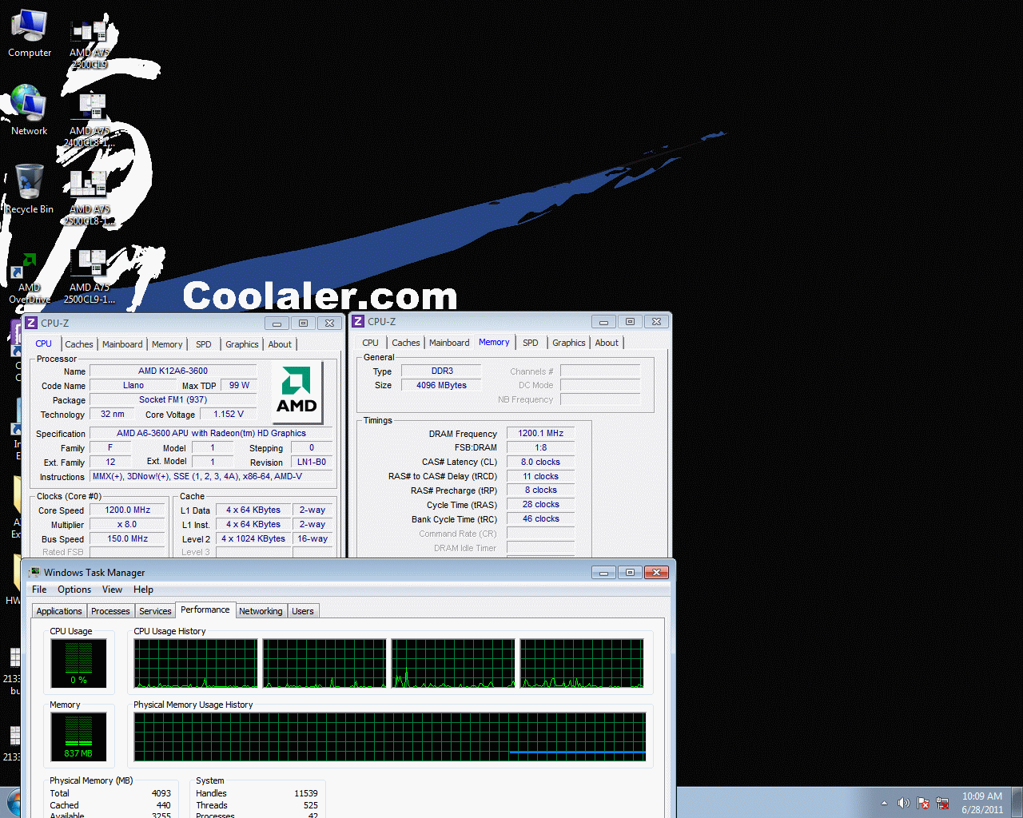Switch to Caches tab in left CPU-Z
Screen dimensions: 1023x818
click(x=79, y=344)
